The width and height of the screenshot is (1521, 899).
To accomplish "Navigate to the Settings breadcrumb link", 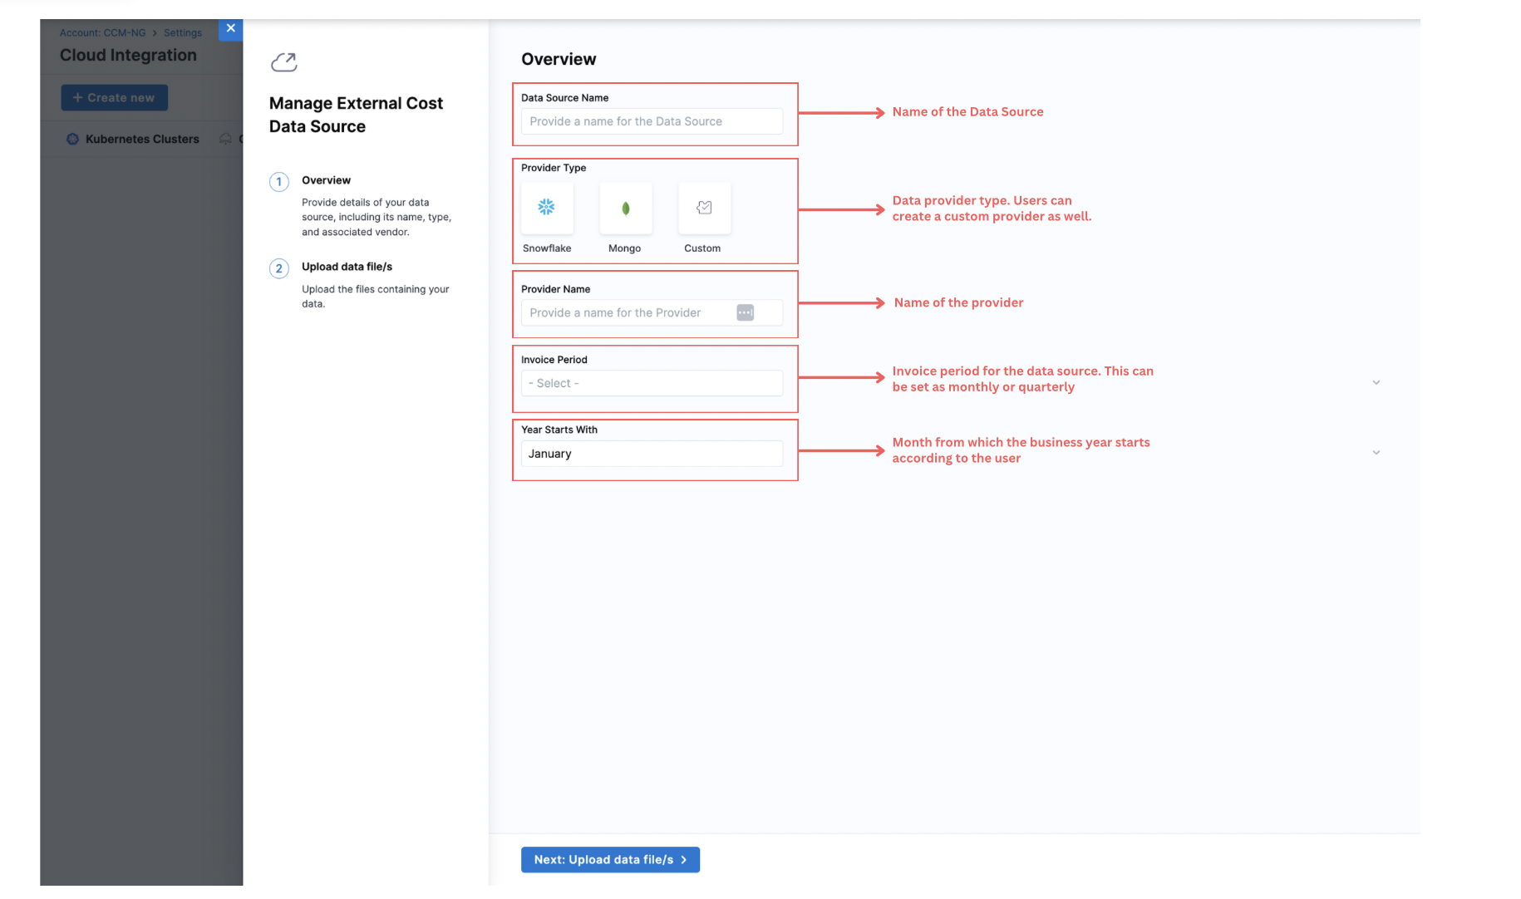I will pyautogui.click(x=183, y=33).
